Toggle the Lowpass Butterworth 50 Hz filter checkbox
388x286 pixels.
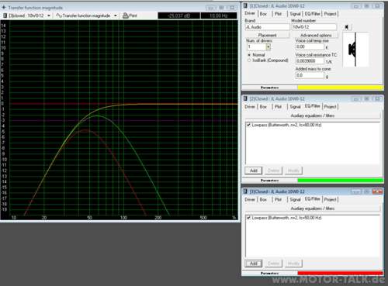pyautogui.click(x=248, y=218)
